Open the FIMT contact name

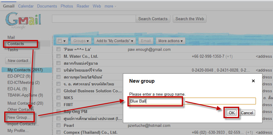pos(68,105)
